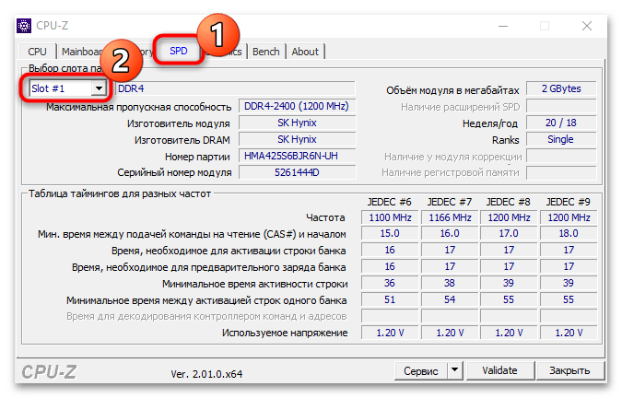
Task: Click the JEDEC #7 column header
Action: [450, 202]
